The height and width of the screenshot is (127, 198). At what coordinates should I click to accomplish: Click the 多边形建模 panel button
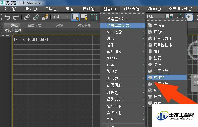point(13,30)
